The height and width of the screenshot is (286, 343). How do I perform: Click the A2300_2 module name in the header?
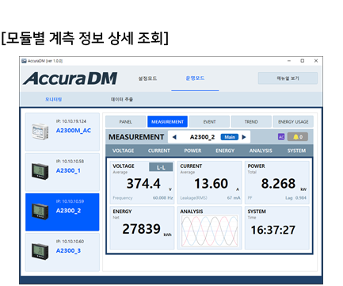(202, 137)
